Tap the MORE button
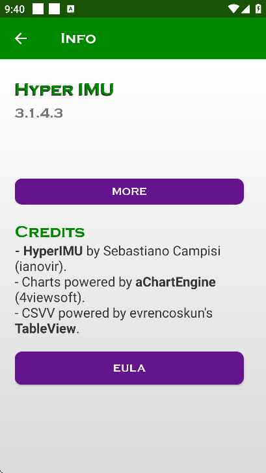The height and width of the screenshot is (473, 266). 129,192
